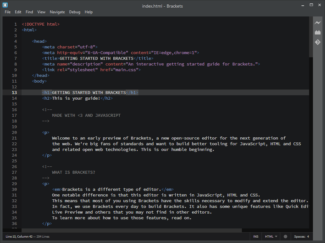Click the opening head tag
This screenshot has width=325, height=243.
tap(39, 41)
